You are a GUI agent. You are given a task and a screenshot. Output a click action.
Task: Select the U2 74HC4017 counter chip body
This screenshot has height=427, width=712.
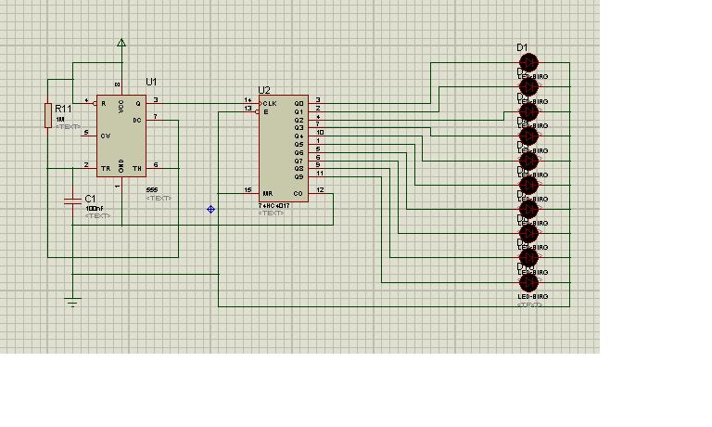click(x=284, y=149)
